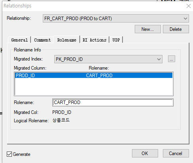
Task: Click the Logical Rolename value 상품코드
Action: pyautogui.click(x=61, y=120)
